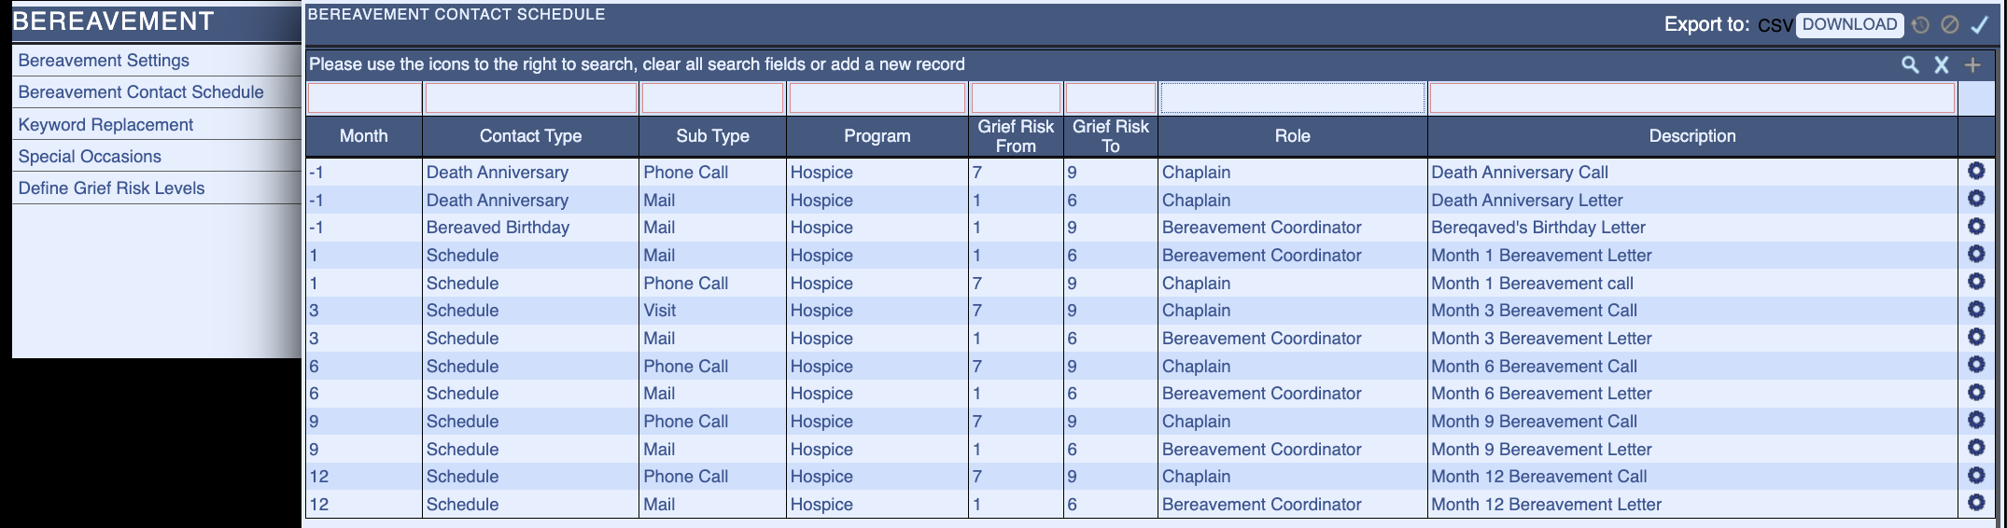
Task: Go to Keyword Replacement page
Action: coord(105,125)
